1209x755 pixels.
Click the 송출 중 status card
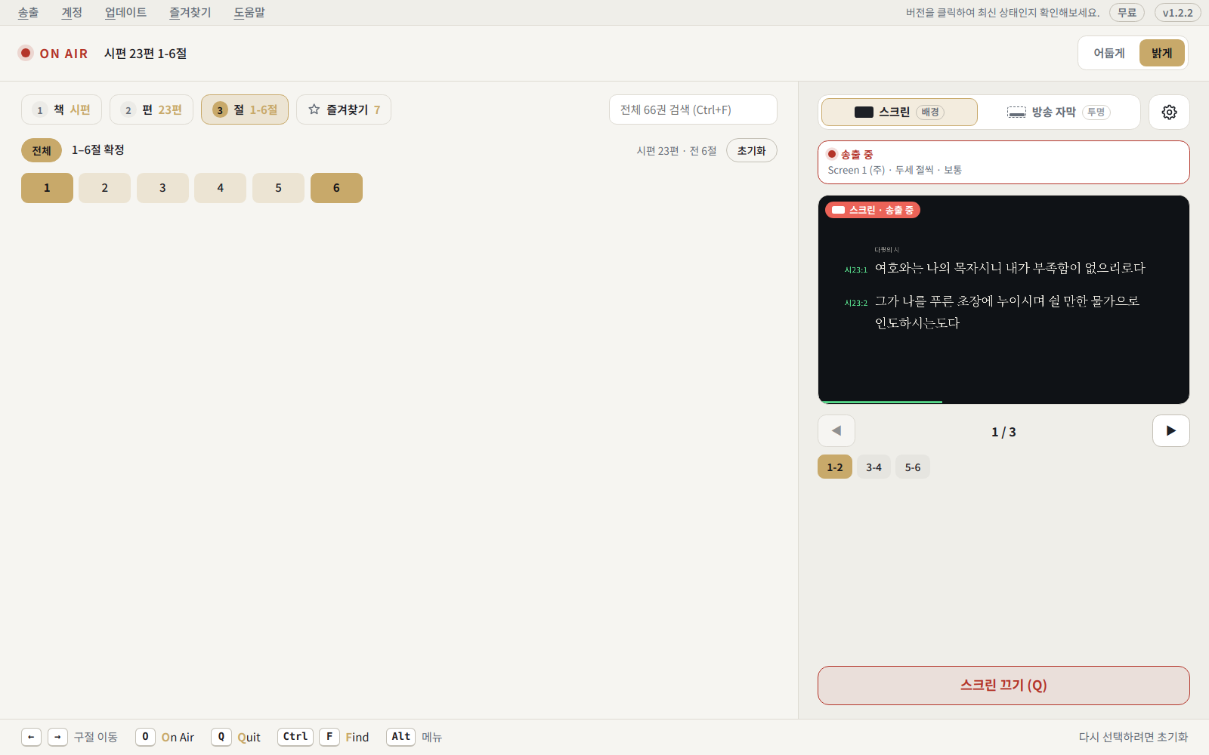click(x=1003, y=162)
